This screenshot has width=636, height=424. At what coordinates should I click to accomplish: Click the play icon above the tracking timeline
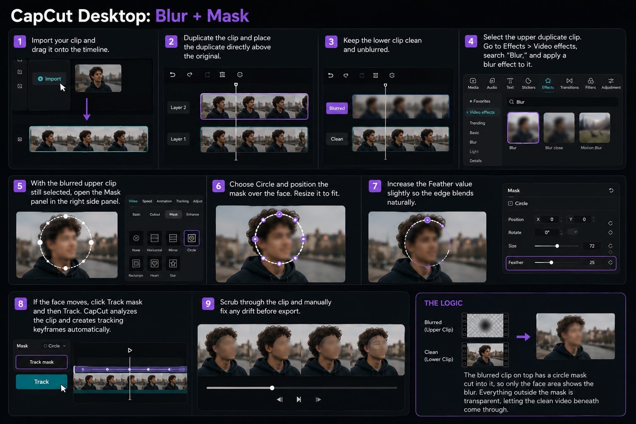point(130,350)
